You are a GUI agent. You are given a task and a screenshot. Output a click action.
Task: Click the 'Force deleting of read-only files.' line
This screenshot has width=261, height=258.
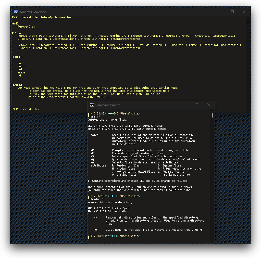point(138,153)
